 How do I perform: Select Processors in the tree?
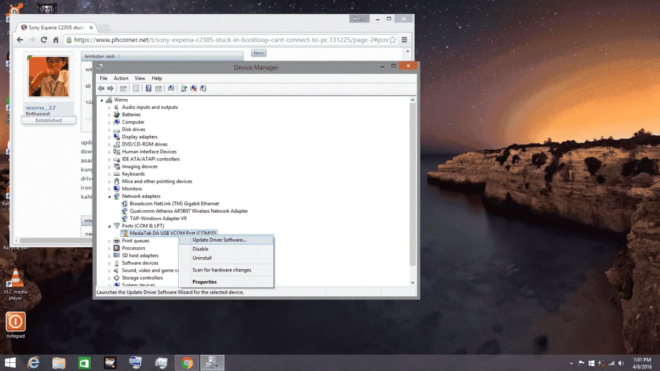pyautogui.click(x=134, y=248)
